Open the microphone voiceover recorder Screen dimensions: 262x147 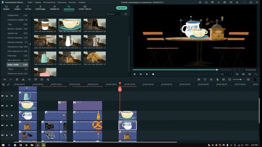[211, 80]
